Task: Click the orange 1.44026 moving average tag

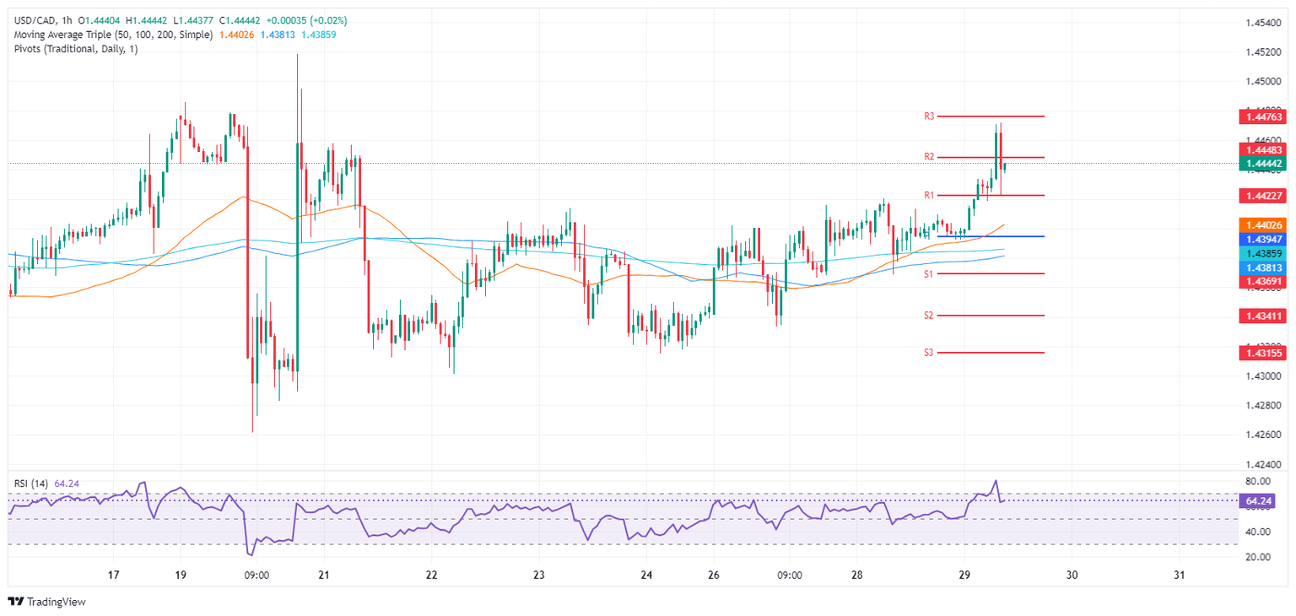Action: click(x=1261, y=225)
